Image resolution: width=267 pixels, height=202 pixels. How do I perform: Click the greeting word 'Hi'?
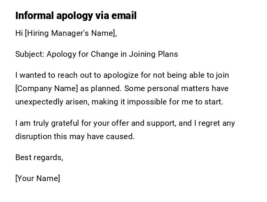(x=19, y=33)
